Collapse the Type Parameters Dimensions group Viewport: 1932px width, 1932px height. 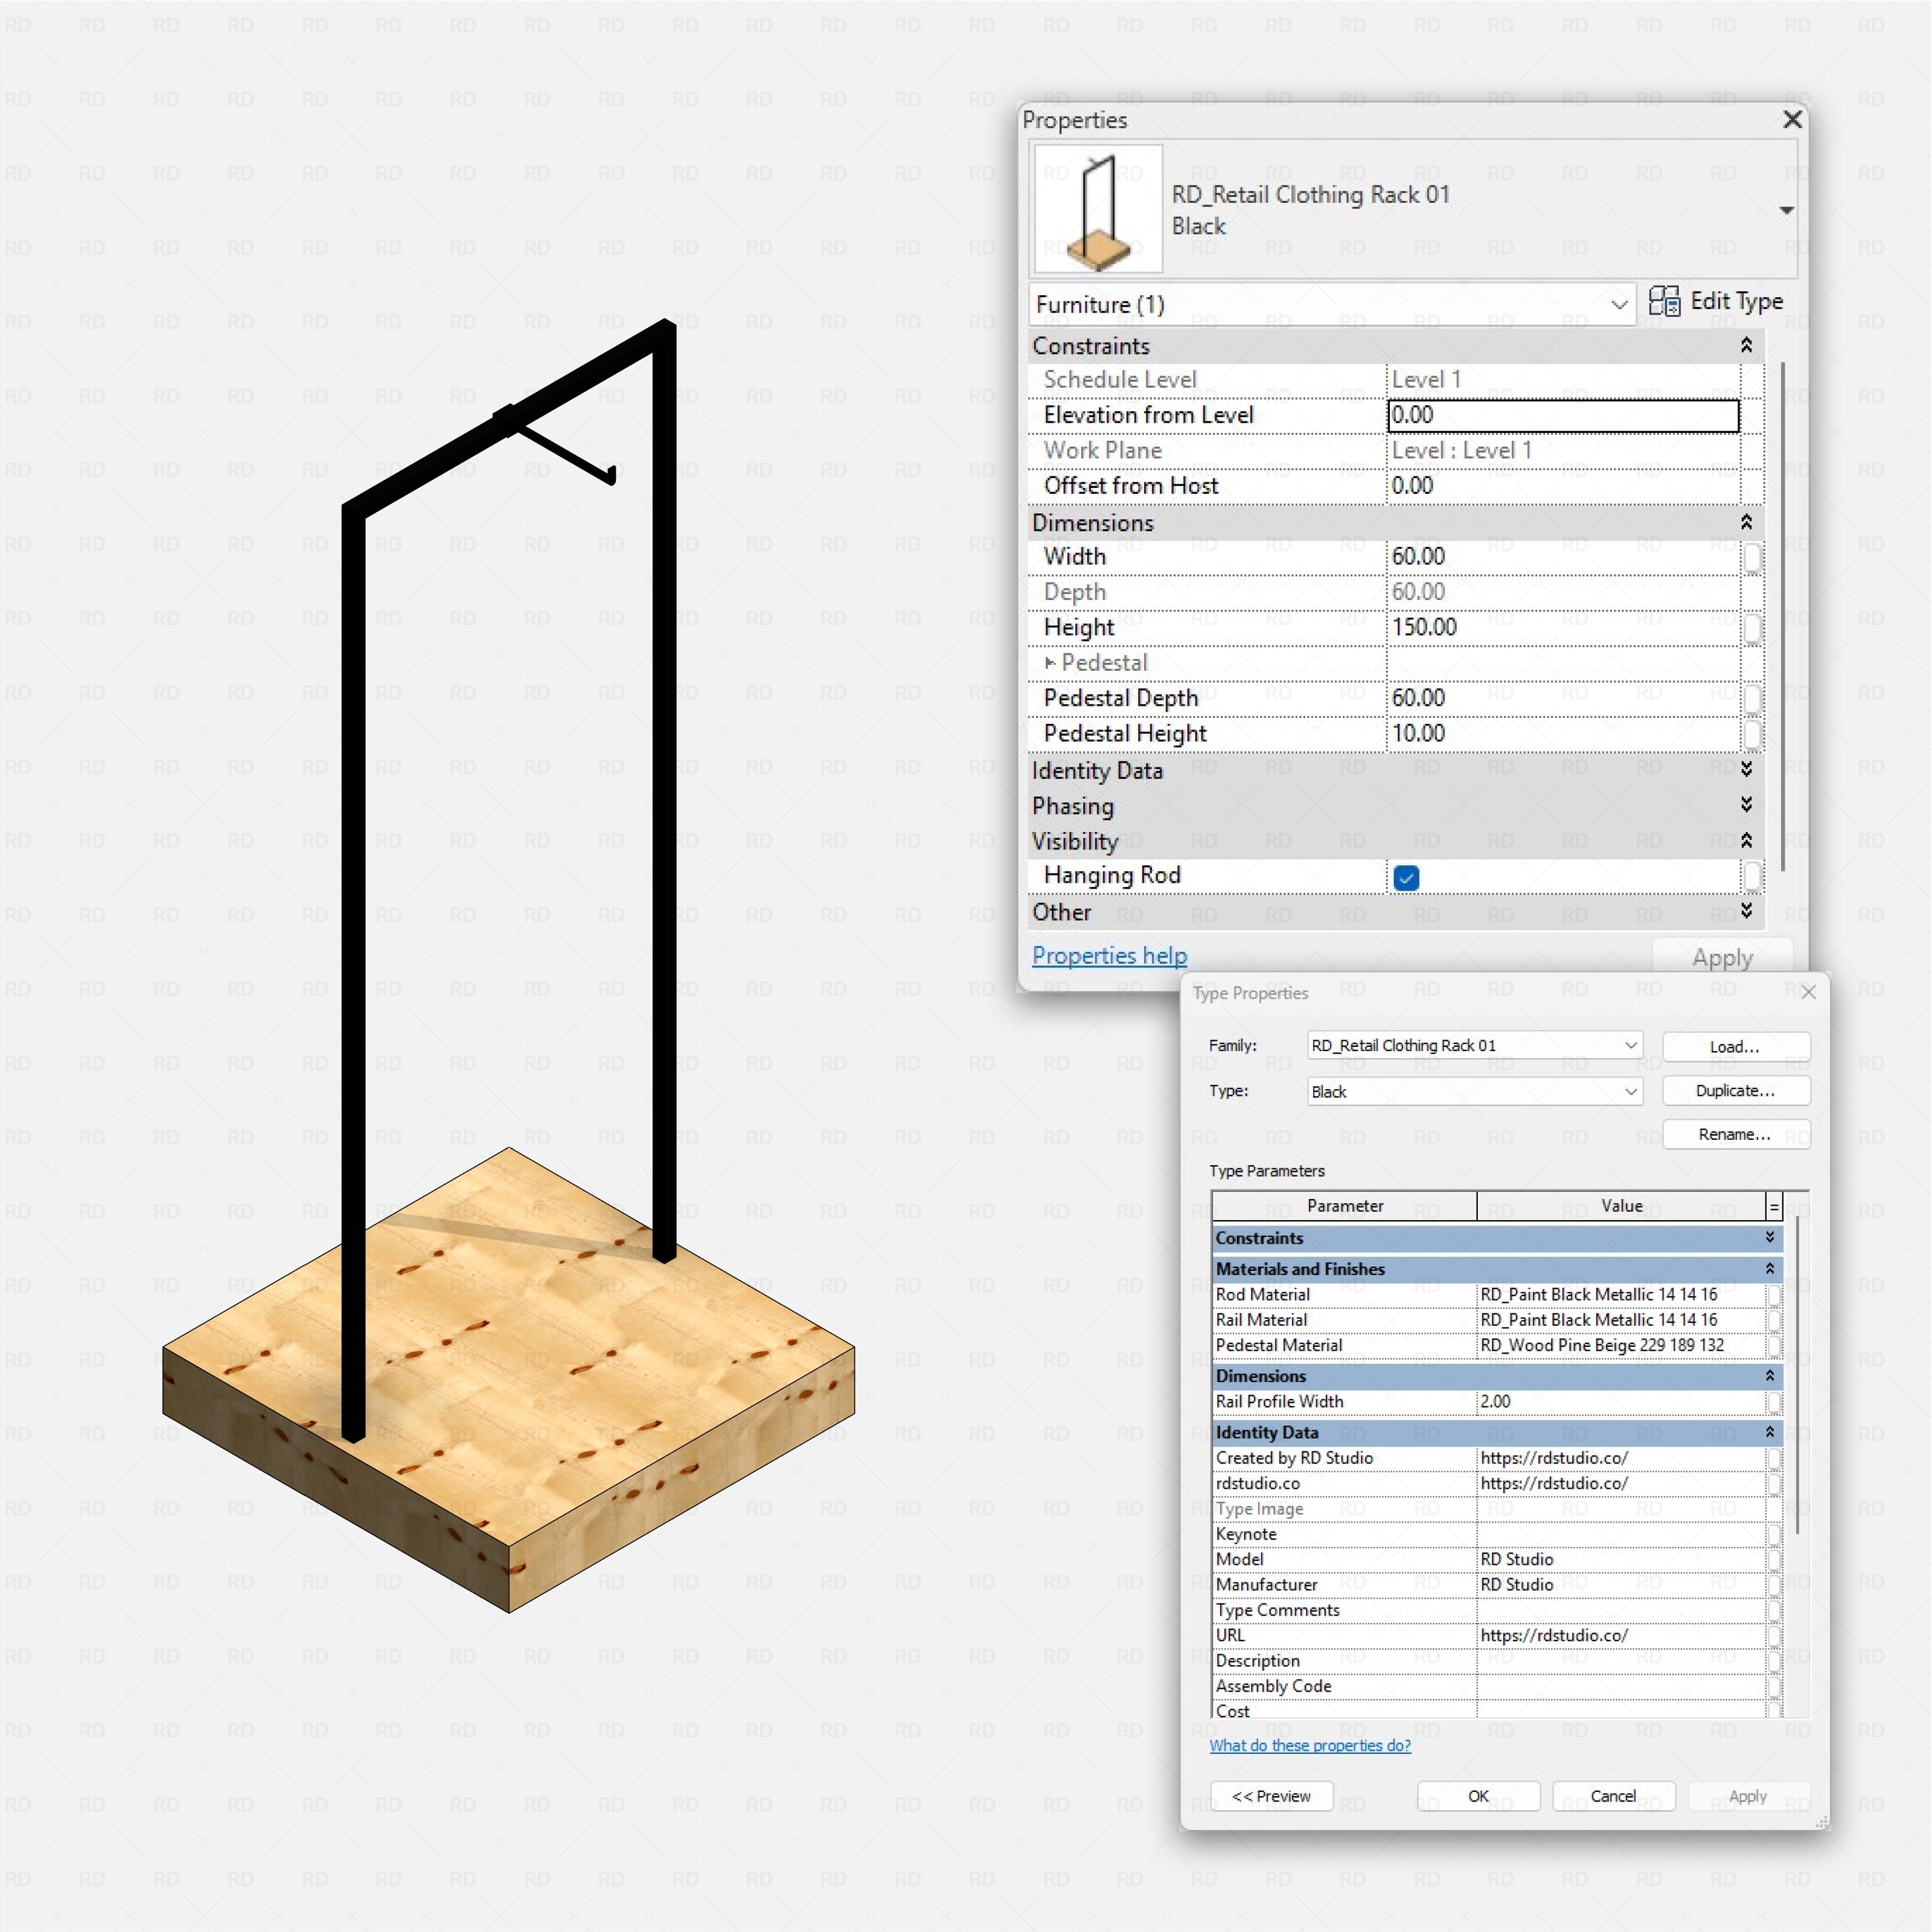1770,1376
